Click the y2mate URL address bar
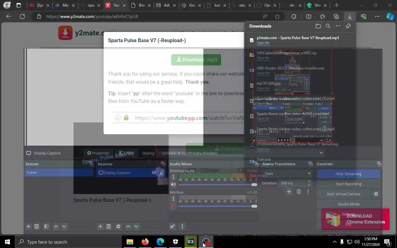Screen dimensions: 397x248 149,16
